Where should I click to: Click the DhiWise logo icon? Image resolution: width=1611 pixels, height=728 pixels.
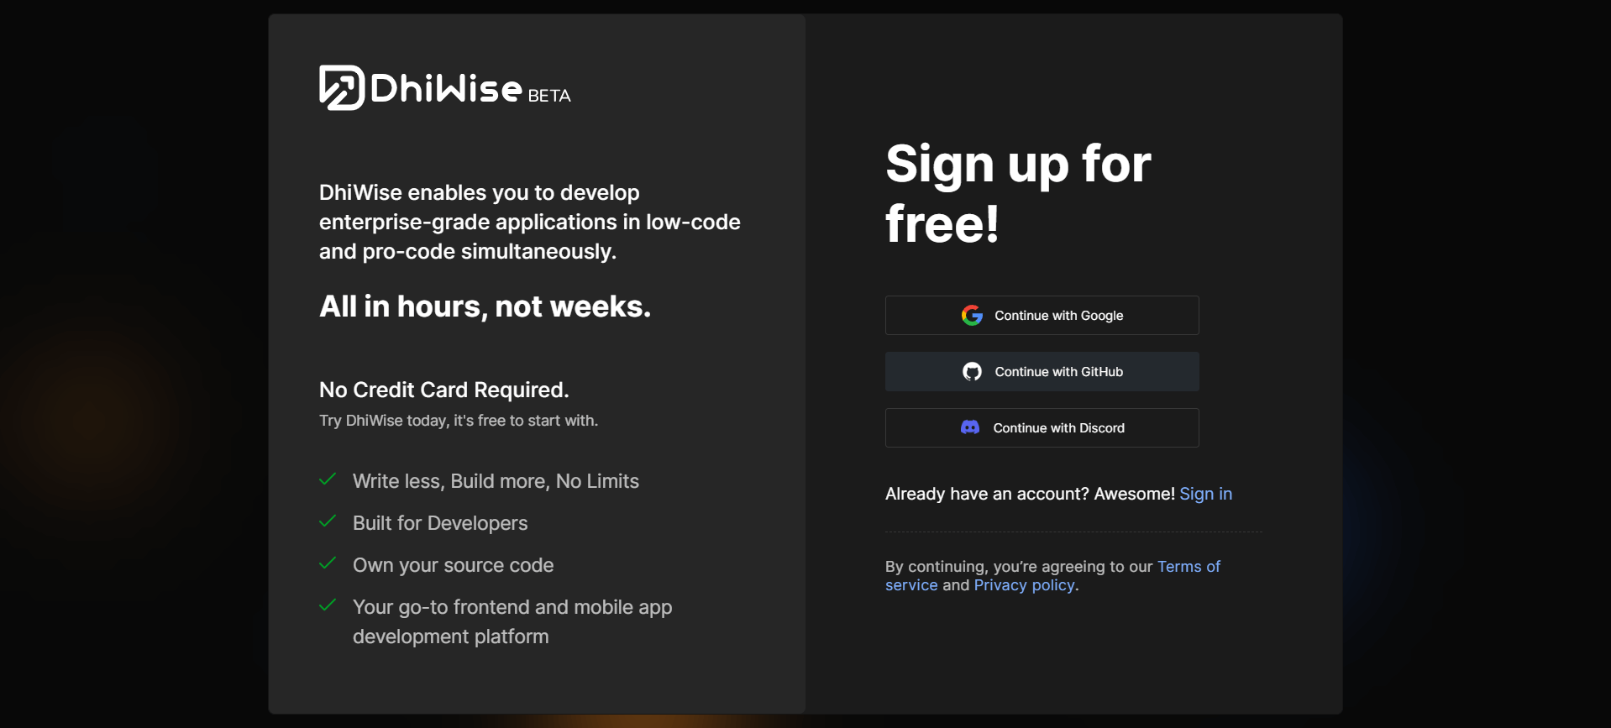click(x=342, y=87)
